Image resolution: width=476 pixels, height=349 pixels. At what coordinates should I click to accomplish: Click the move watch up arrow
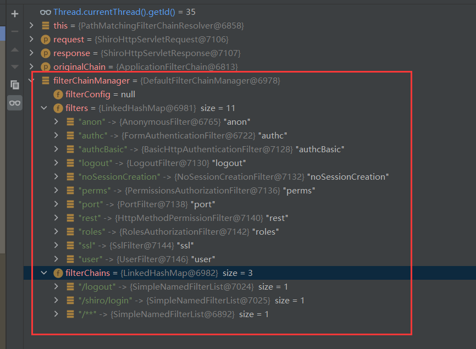pos(15,49)
